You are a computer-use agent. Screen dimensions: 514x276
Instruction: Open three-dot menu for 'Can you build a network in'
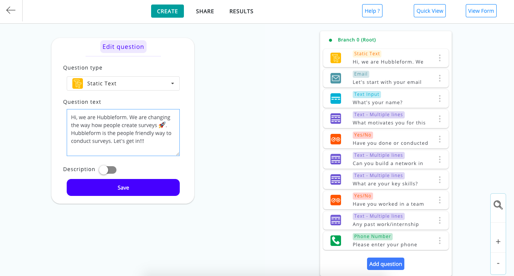coord(439,159)
